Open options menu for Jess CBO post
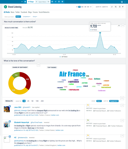The image size is (128, 149). point(122,105)
